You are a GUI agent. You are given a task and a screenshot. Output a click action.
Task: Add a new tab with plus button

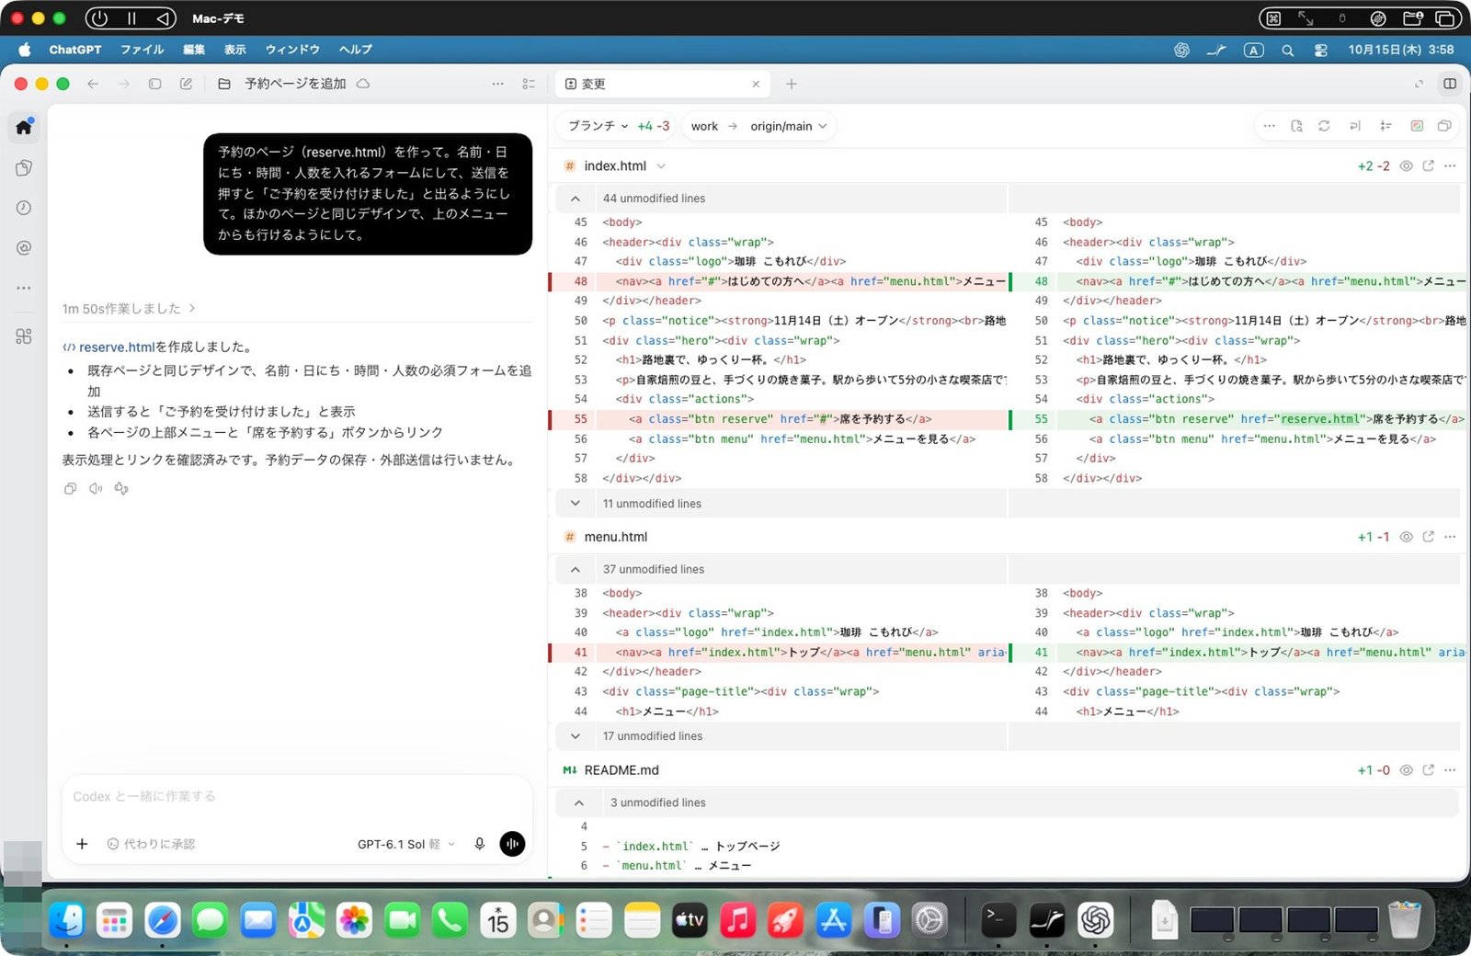[791, 84]
